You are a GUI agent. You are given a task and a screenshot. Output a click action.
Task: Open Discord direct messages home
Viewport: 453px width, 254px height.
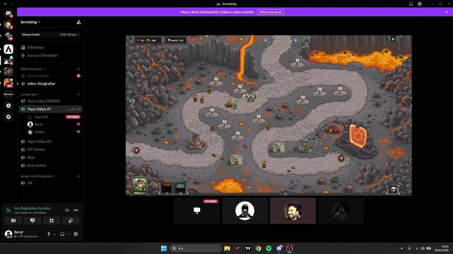coord(8,13)
